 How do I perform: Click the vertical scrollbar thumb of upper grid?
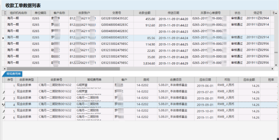click(x=276, y=53)
